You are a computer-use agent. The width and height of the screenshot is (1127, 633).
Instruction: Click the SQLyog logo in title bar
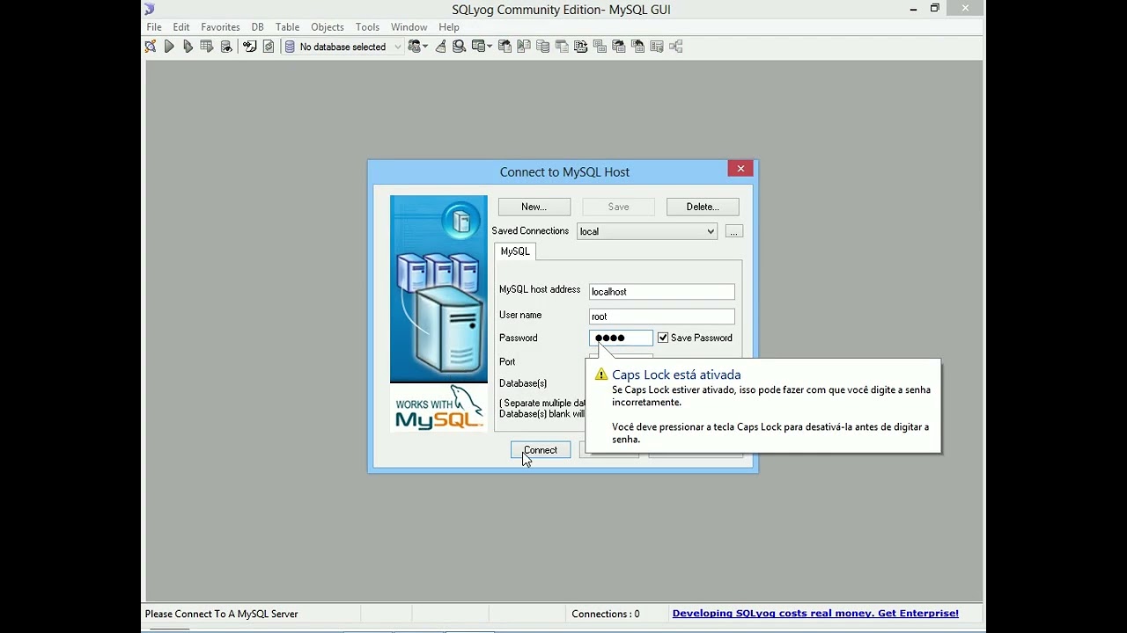pyautogui.click(x=150, y=9)
